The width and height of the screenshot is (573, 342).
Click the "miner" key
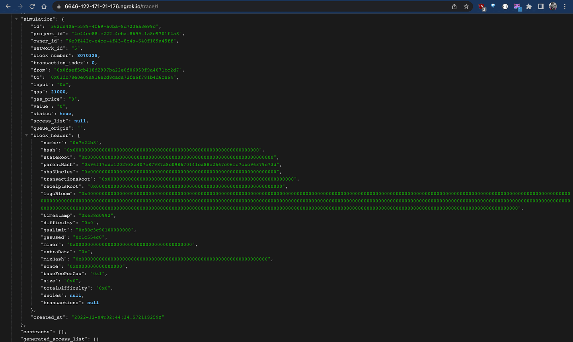pos(51,245)
